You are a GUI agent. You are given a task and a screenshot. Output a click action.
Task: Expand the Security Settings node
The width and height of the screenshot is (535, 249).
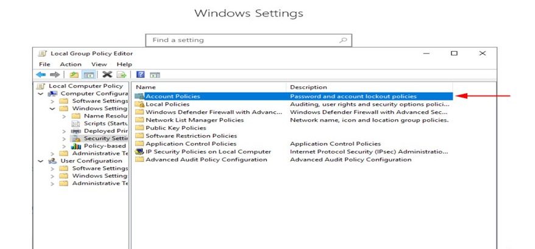[x=64, y=139]
